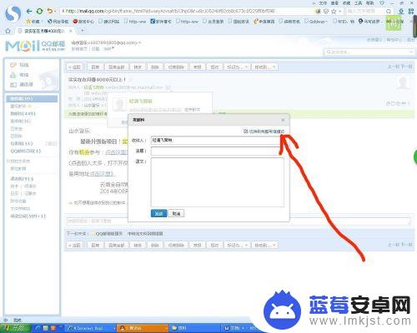Open bottom toolbar Move to (移动到) dropdown
Screen dimensions: 417x333
point(265,245)
